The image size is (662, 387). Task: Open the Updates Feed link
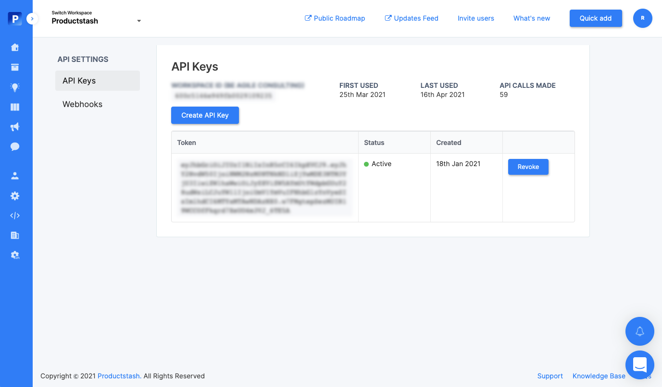tap(412, 18)
